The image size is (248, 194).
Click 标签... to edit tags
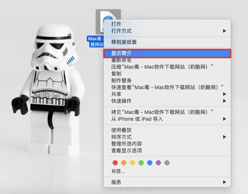(167, 171)
